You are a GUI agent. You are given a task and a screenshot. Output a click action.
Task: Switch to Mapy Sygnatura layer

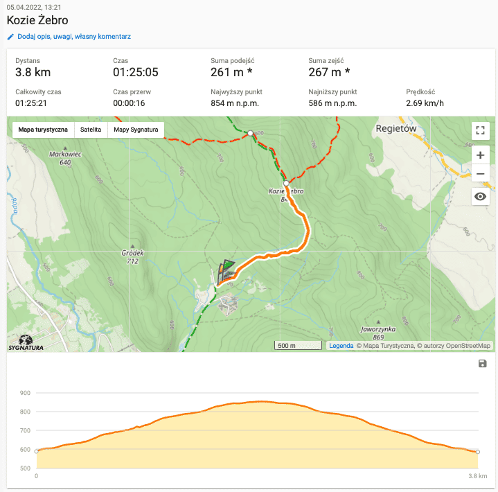click(136, 130)
